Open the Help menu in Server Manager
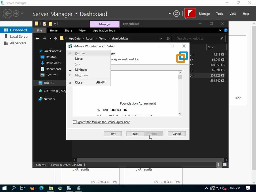Screen dimensions: 256x192 [246, 14]
